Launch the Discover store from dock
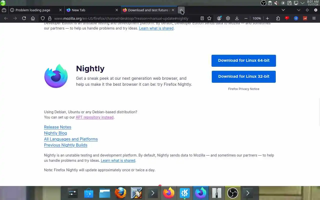This screenshot has height=200, width=320. [89, 193]
